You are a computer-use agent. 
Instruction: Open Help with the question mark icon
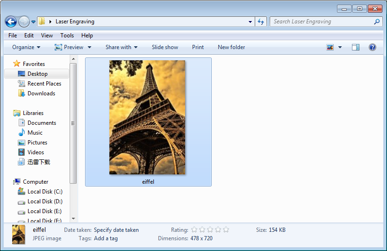coord(372,47)
